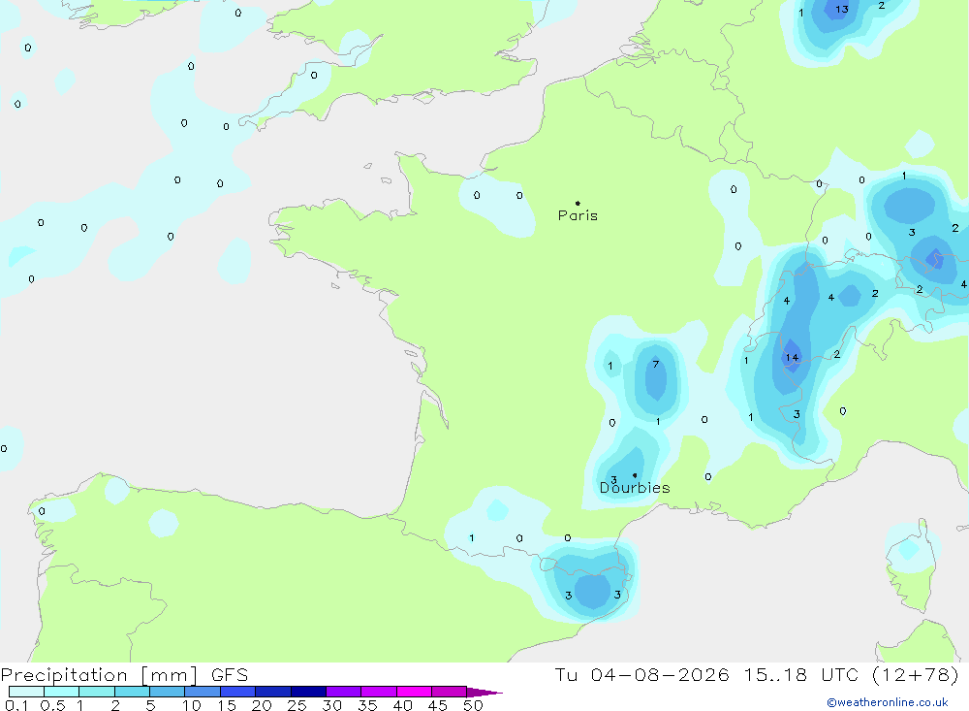Select the Paris location dot marker
969x711 pixels.
pos(578,203)
